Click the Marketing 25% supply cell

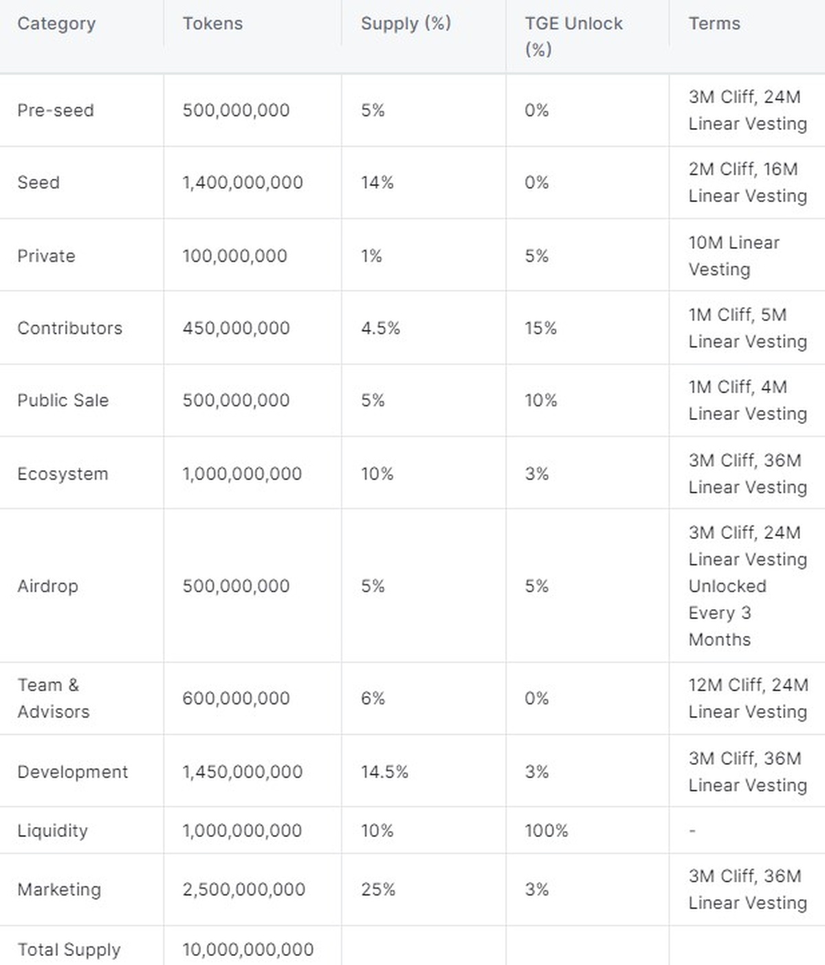pyautogui.click(x=378, y=889)
